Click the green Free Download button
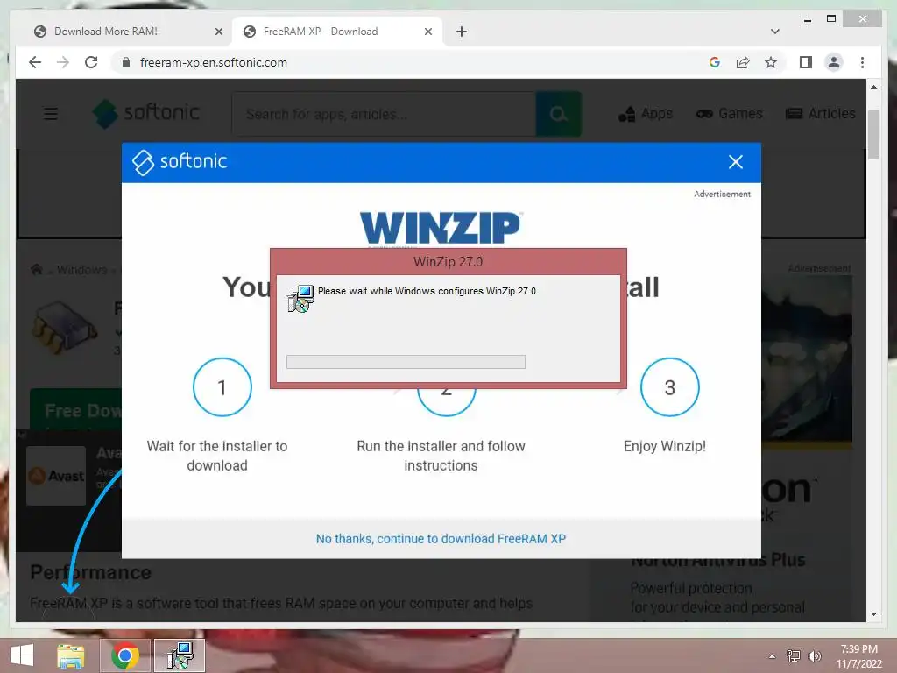 (x=76, y=410)
